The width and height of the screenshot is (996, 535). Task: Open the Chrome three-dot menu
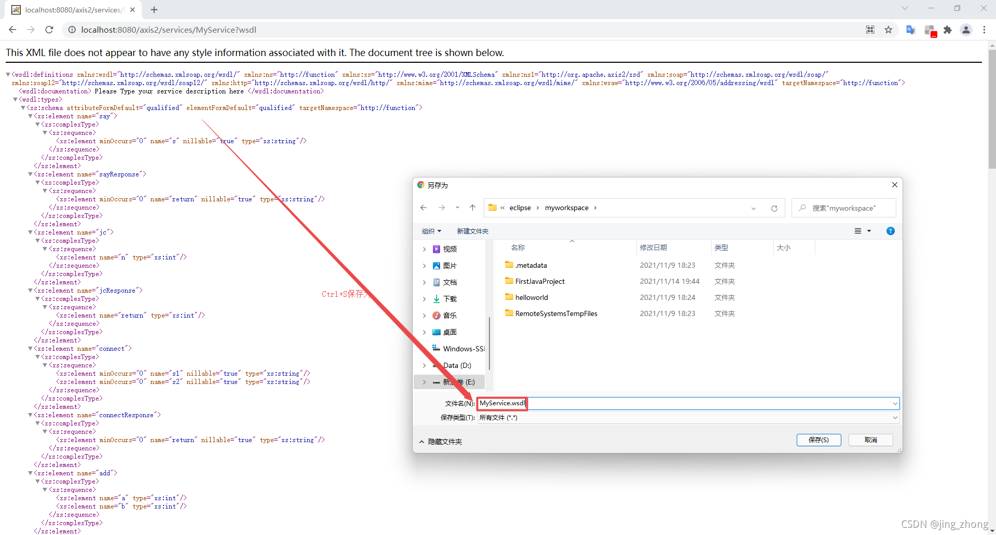tap(984, 30)
